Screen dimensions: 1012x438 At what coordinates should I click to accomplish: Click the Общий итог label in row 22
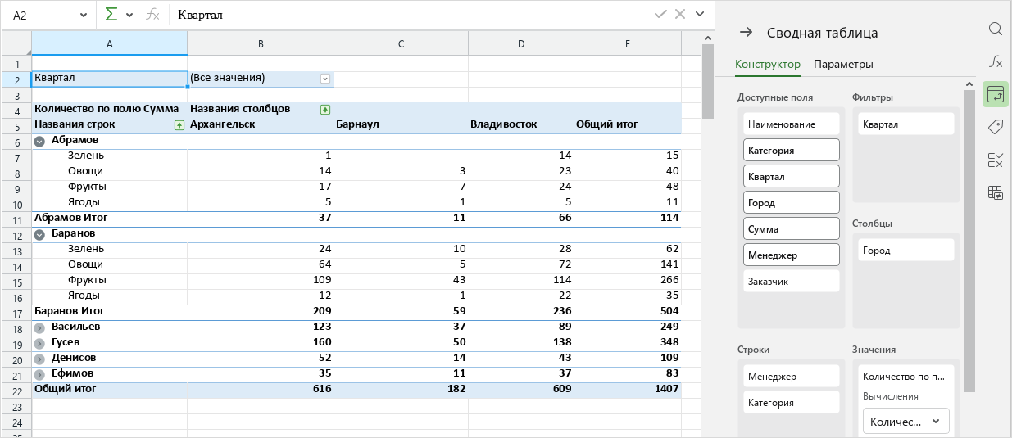coord(65,389)
